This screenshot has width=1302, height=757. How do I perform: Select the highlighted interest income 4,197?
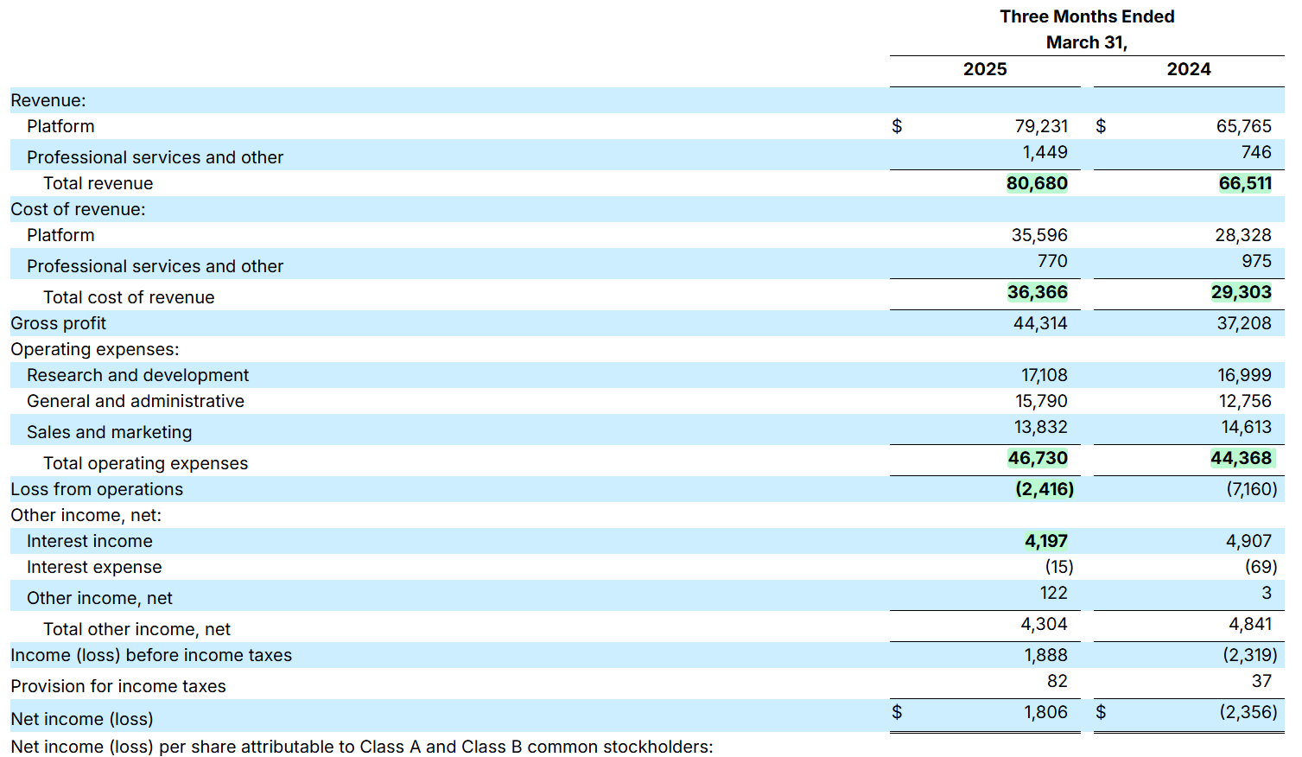point(1046,541)
